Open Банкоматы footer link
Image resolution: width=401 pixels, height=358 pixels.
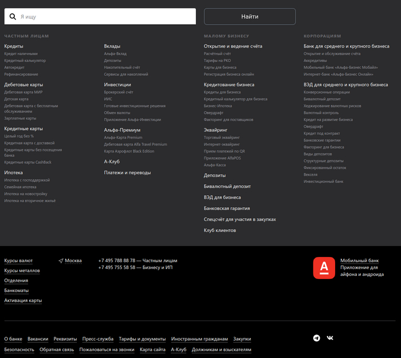17,291
